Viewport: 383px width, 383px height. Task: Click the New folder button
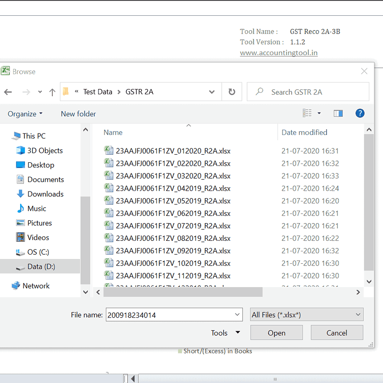pyautogui.click(x=78, y=114)
